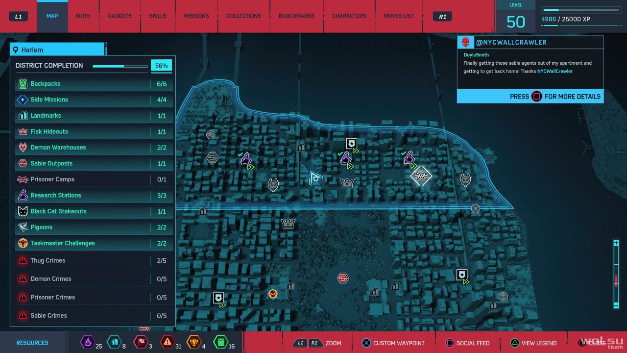
Task: Select the Prisoner Crimes warning icon
Action: coord(23,297)
